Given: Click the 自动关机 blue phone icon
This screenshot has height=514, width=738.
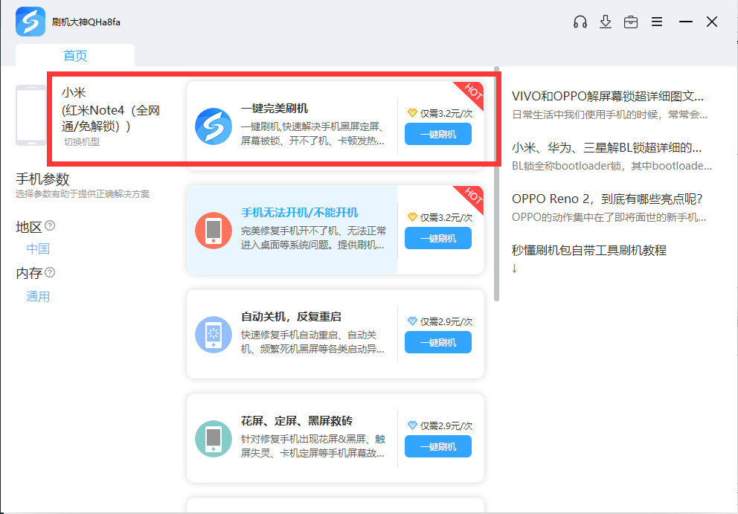Looking at the screenshot, I should (x=214, y=335).
